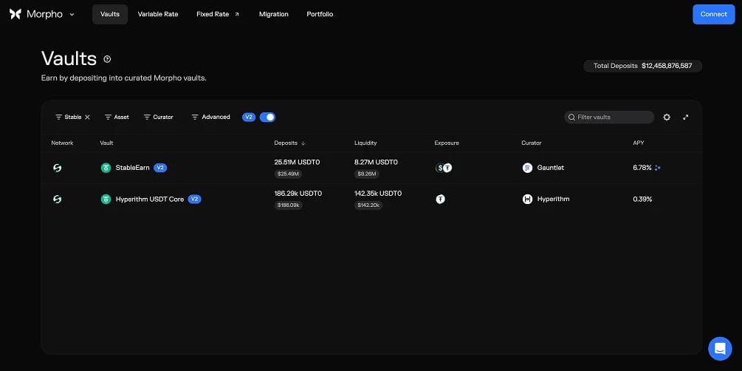Focus the Filter vaults search field
This screenshot has width=742, height=371.
coord(609,117)
